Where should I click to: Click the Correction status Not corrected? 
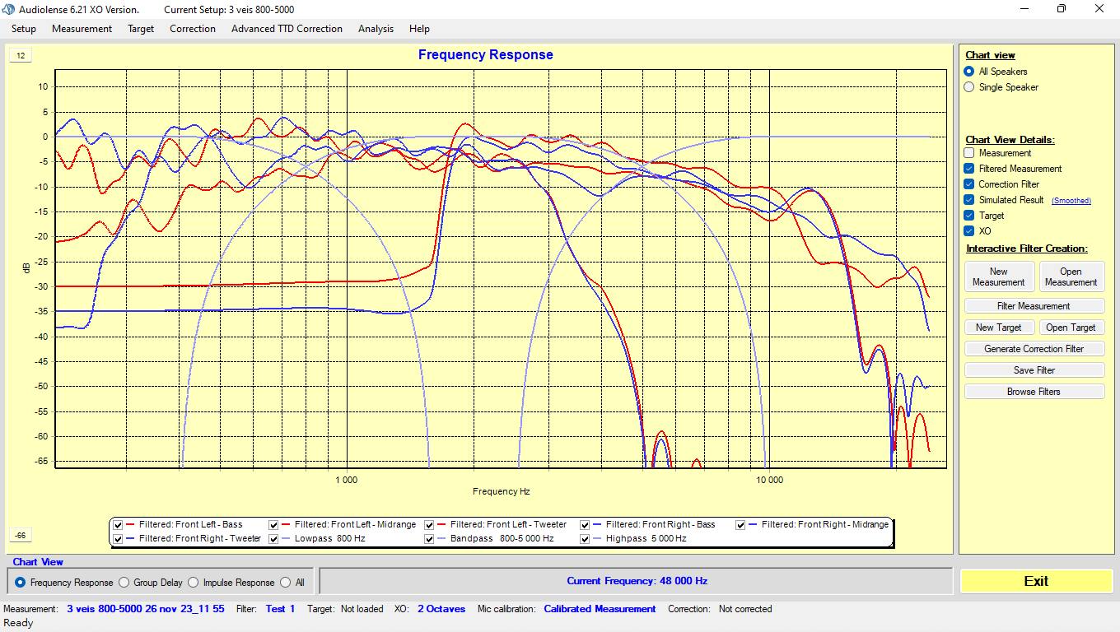pos(745,609)
